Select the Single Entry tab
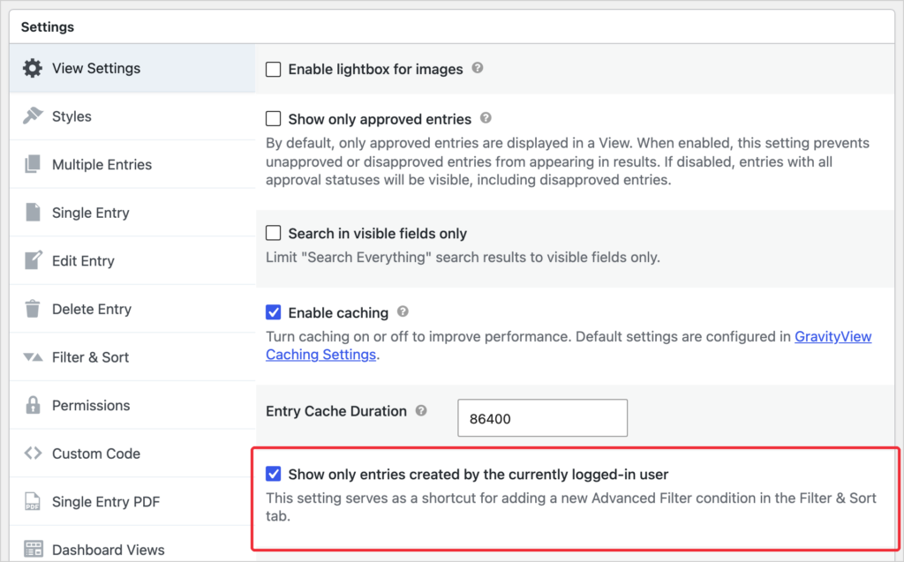 click(132, 213)
